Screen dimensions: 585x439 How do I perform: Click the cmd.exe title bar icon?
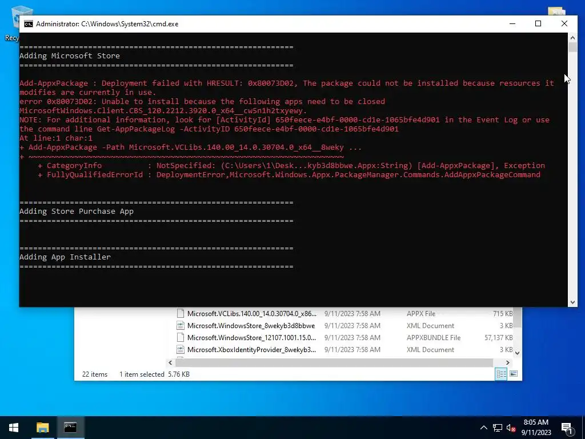click(x=29, y=24)
